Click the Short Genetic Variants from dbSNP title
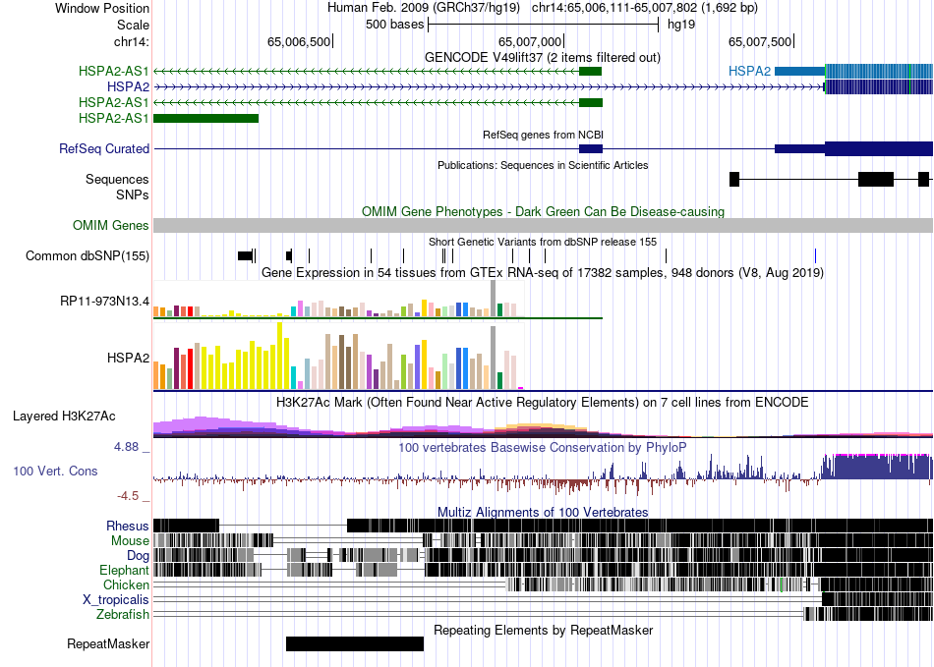Screen dimensions: 934x667 coord(543,243)
